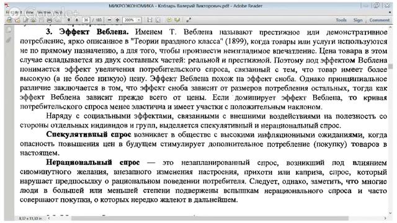
Task: Click the scroll right arrow at bottom
Action: (385, 218)
